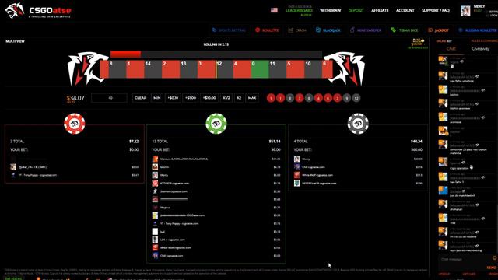Click the chat message input

[465, 259]
